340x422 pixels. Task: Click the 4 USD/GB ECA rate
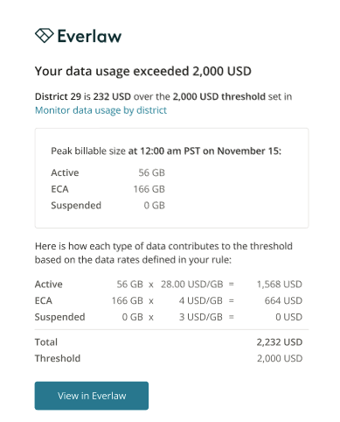201,300
